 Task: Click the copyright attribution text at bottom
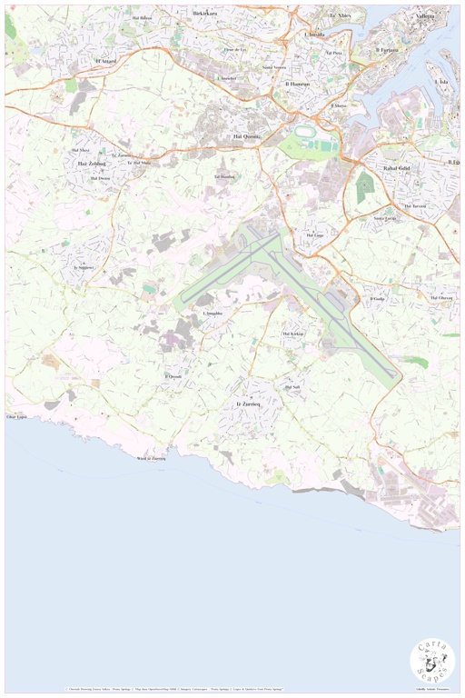pyautogui.click(x=174, y=689)
